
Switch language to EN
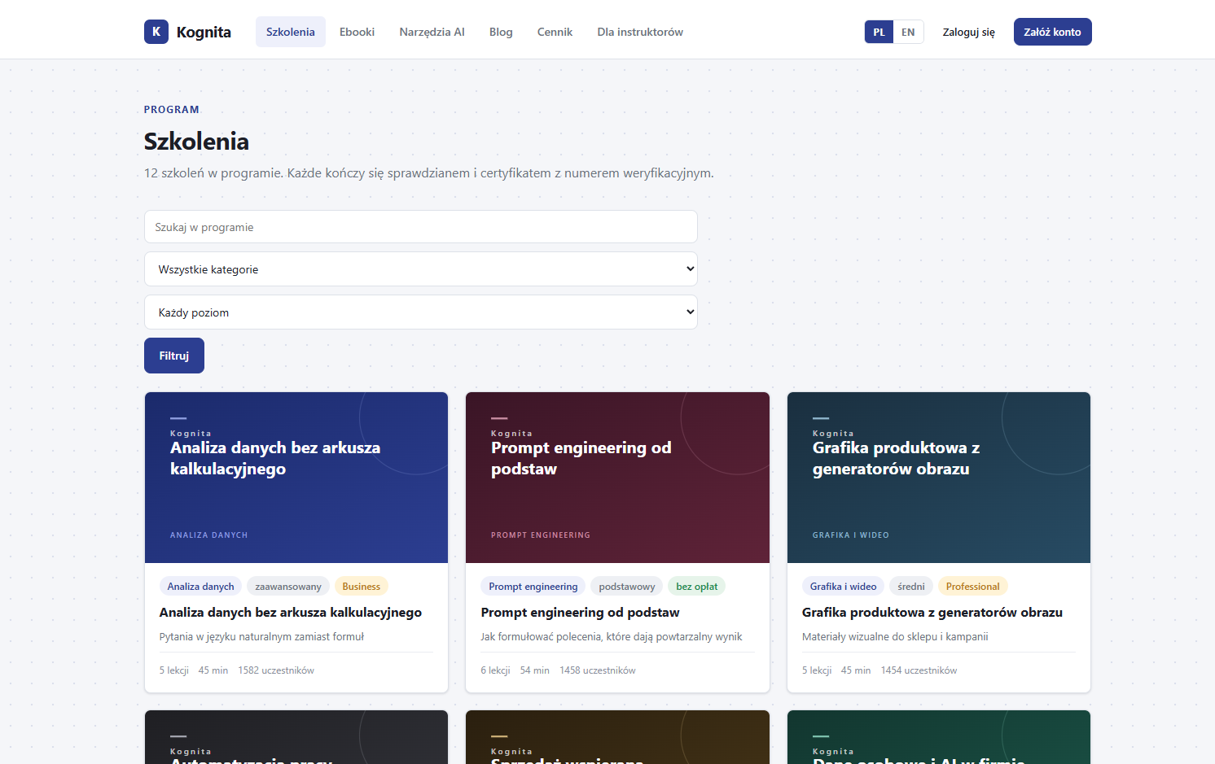click(x=908, y=32)
